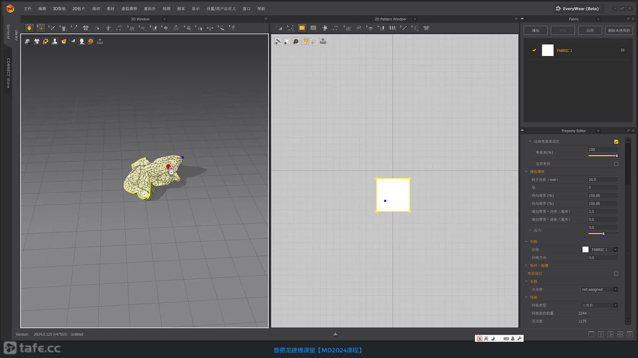Click the white FABRIC 1 color swatch
The width and height of the screenshot is (638, 358).
[x=548, y=50]
